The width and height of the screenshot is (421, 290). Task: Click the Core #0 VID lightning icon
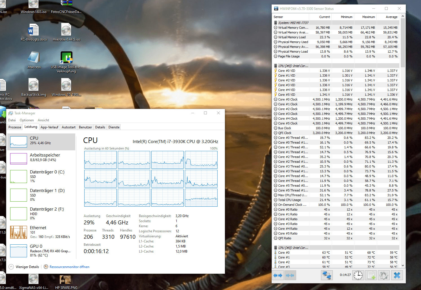click(x=276, y=71)
